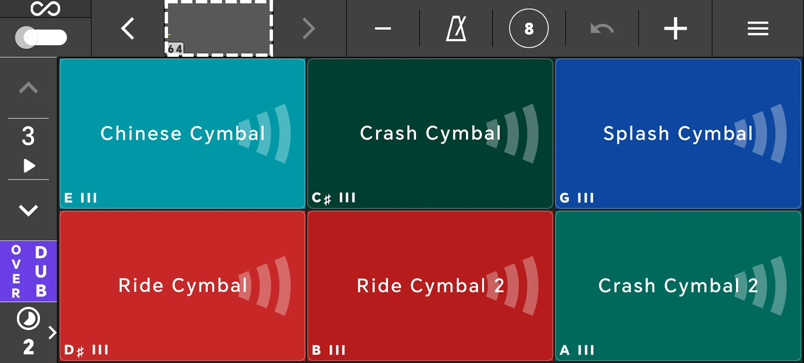Tap the downward chevron in the left sidebar
This screenshot has height=363, width=804.
(x=27, y=210)
